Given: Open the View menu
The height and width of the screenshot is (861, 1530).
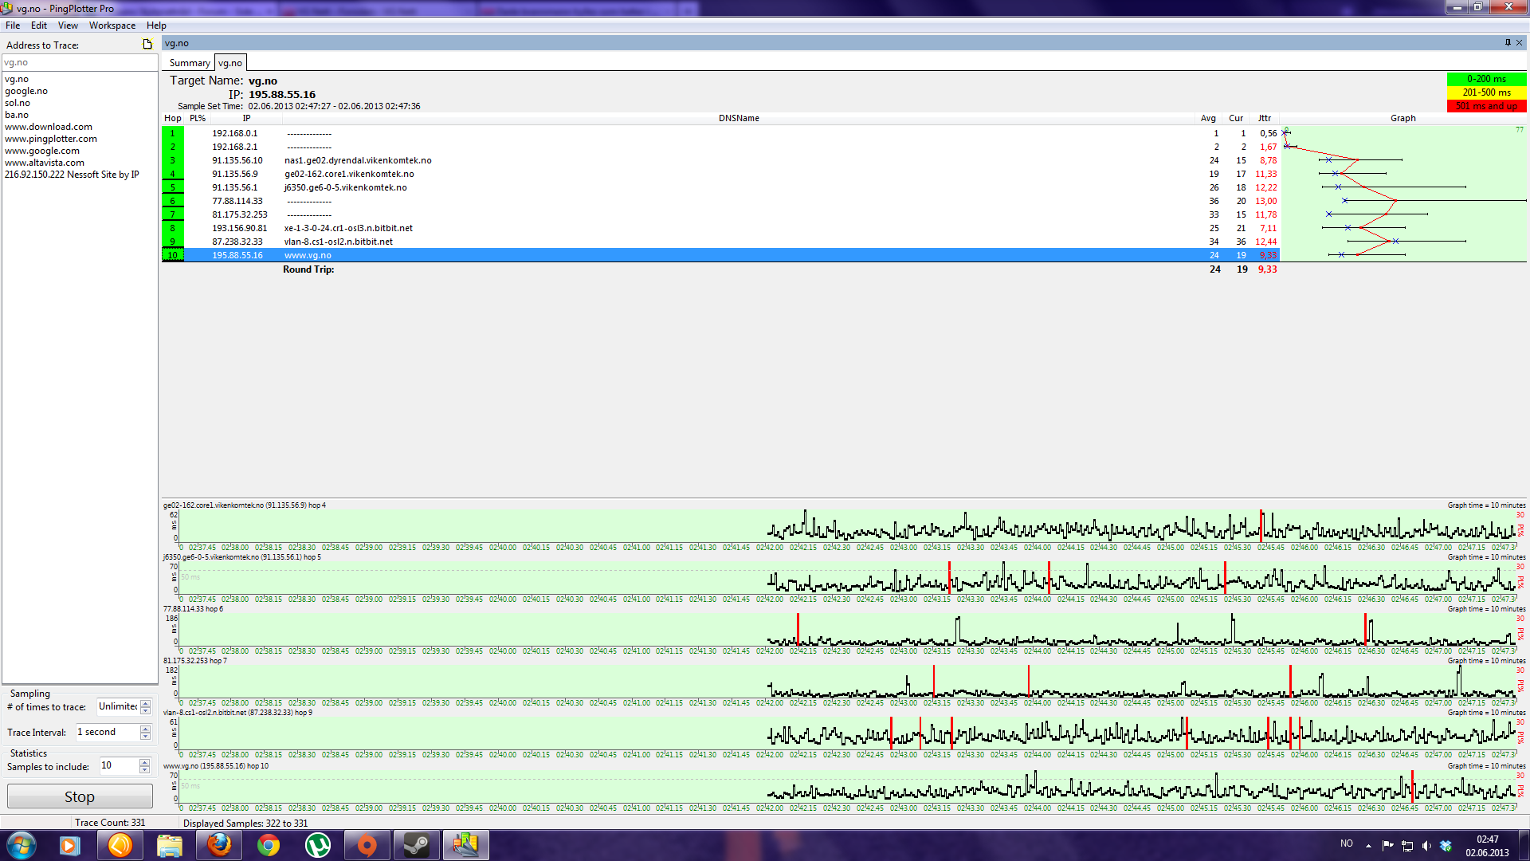Looking at the screenshot, I should [x=68, y=26].
